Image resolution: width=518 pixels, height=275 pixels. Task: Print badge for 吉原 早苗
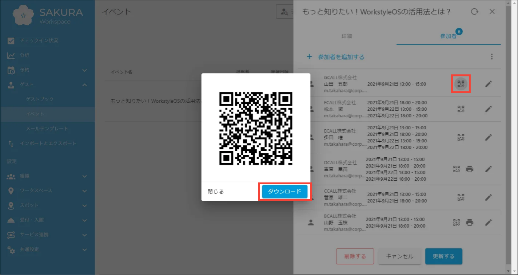(470, 169)
